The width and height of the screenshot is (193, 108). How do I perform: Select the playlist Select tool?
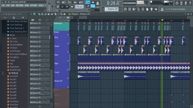(x=58, y=14)
